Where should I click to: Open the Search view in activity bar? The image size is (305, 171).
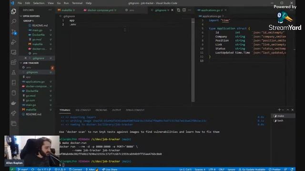click(14, 21)
